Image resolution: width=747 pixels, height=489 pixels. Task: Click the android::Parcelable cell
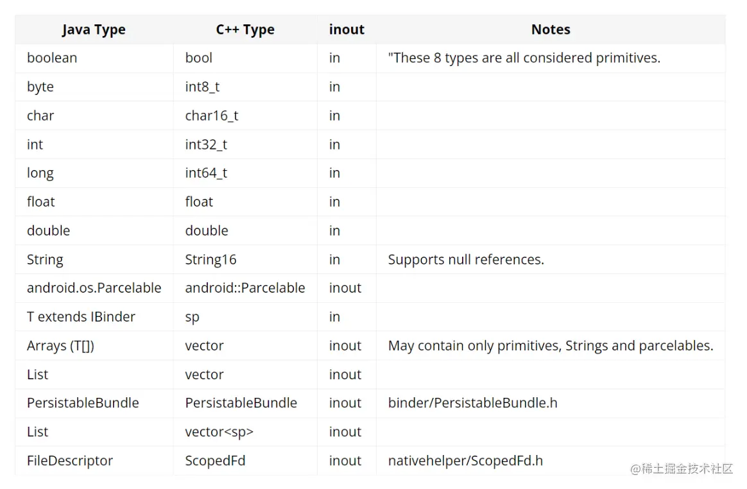(245, 288)
